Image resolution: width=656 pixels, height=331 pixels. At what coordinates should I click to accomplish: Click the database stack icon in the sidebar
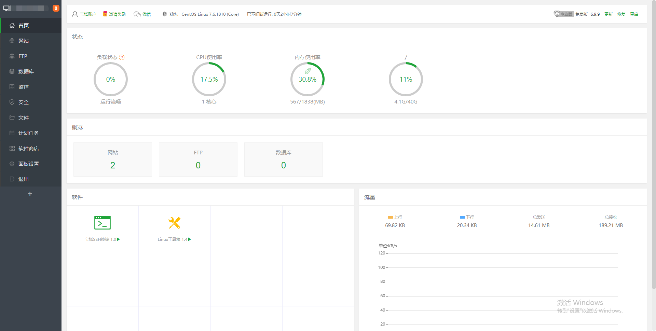12,71
